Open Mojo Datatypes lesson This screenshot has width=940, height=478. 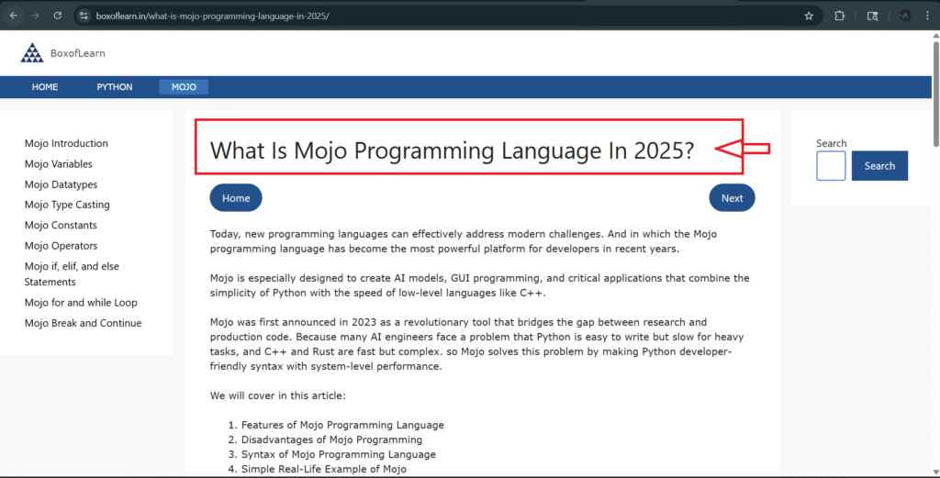(61, 184)
